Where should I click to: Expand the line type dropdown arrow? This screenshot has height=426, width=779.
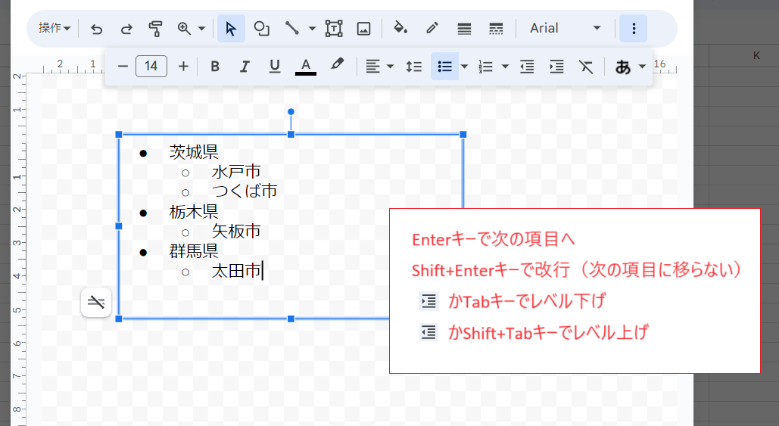312,29
